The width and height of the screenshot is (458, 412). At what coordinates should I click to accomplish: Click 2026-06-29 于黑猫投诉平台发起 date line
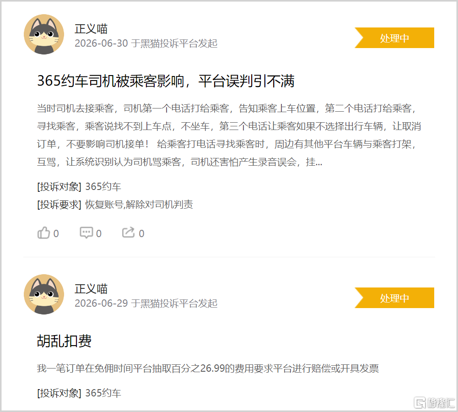coord(146,304)
